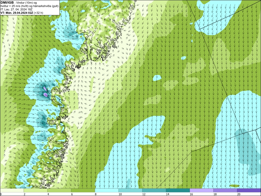Click the 2–4 m/s light green swatch

pos(35,190)
